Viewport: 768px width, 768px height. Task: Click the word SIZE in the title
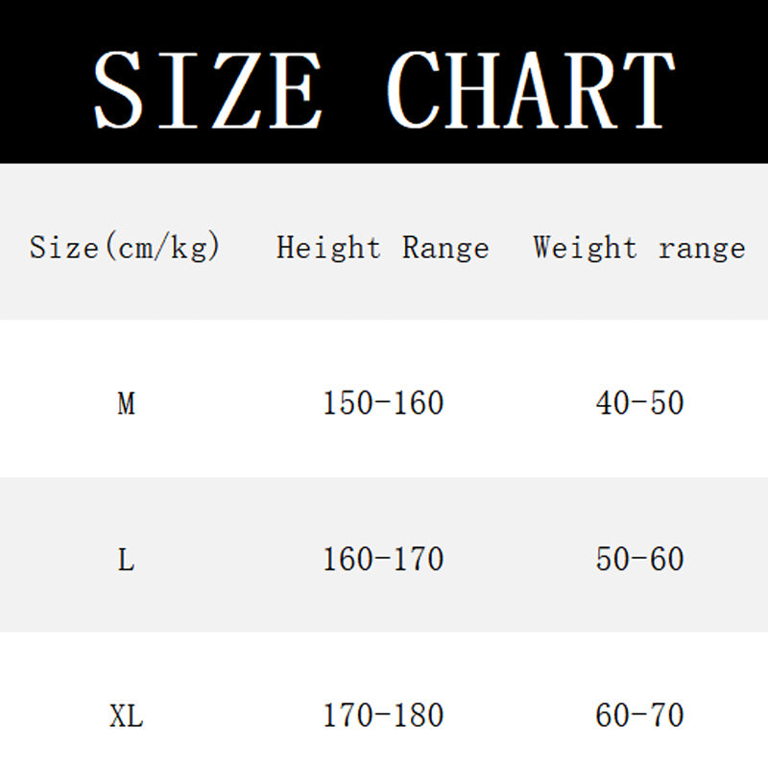point(208,89)
